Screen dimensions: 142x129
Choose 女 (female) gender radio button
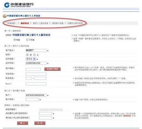point(34,55)
